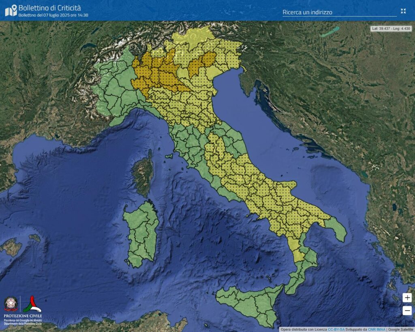Screen dimensions: 415x332
Task: Open the CC-BY-SA license link
Action: tap(336, 329)
